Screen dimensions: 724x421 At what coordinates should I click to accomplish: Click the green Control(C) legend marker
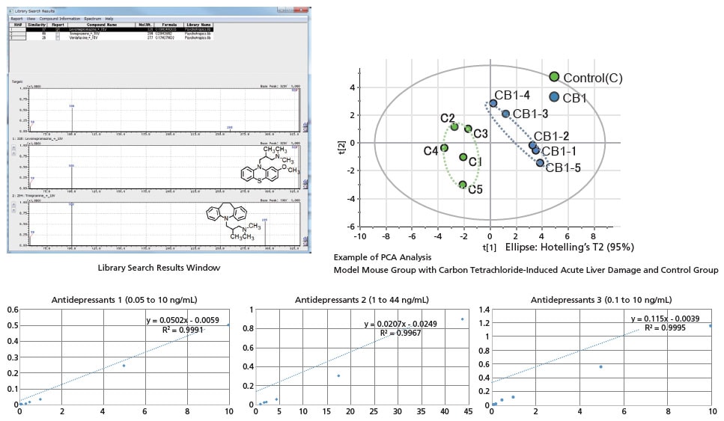[x=554, y=77]
